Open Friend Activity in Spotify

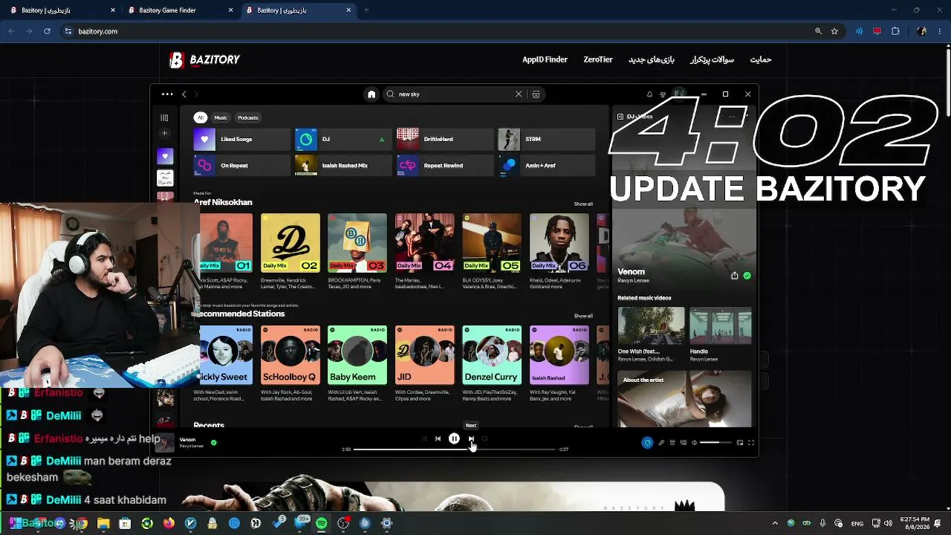(x=663, y=94)
